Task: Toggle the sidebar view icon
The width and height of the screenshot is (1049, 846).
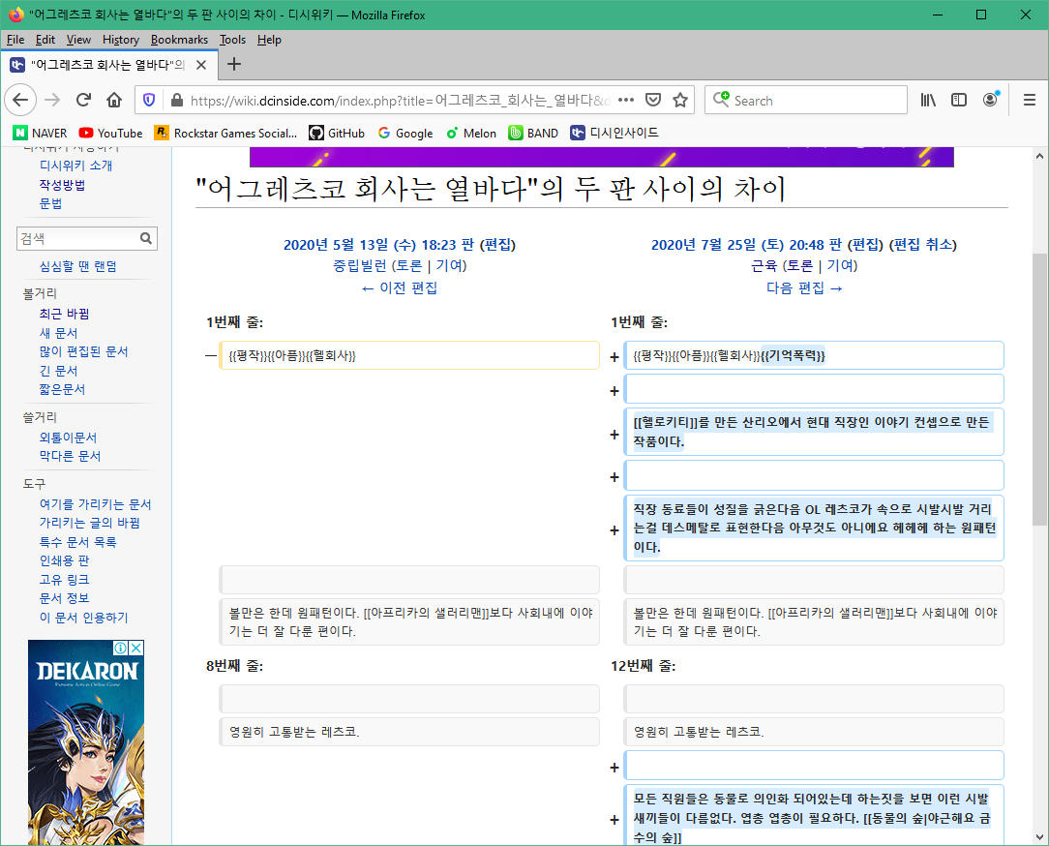Action: (x=959, y=100)
